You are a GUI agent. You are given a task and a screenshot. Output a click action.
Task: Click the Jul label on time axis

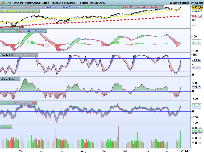(61, 151)
